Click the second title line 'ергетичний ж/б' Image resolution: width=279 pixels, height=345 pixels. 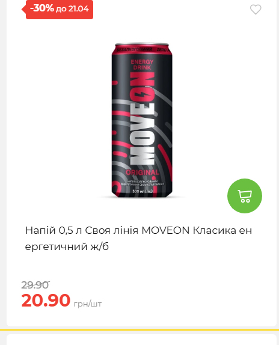coord(67,246)
